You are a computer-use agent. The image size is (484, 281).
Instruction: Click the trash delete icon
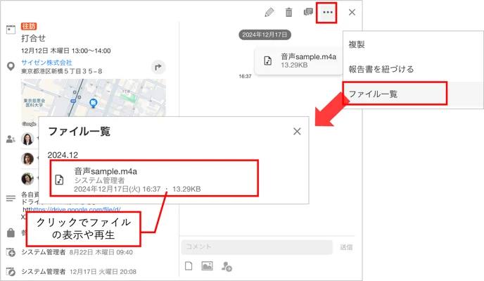coord(288,13)
